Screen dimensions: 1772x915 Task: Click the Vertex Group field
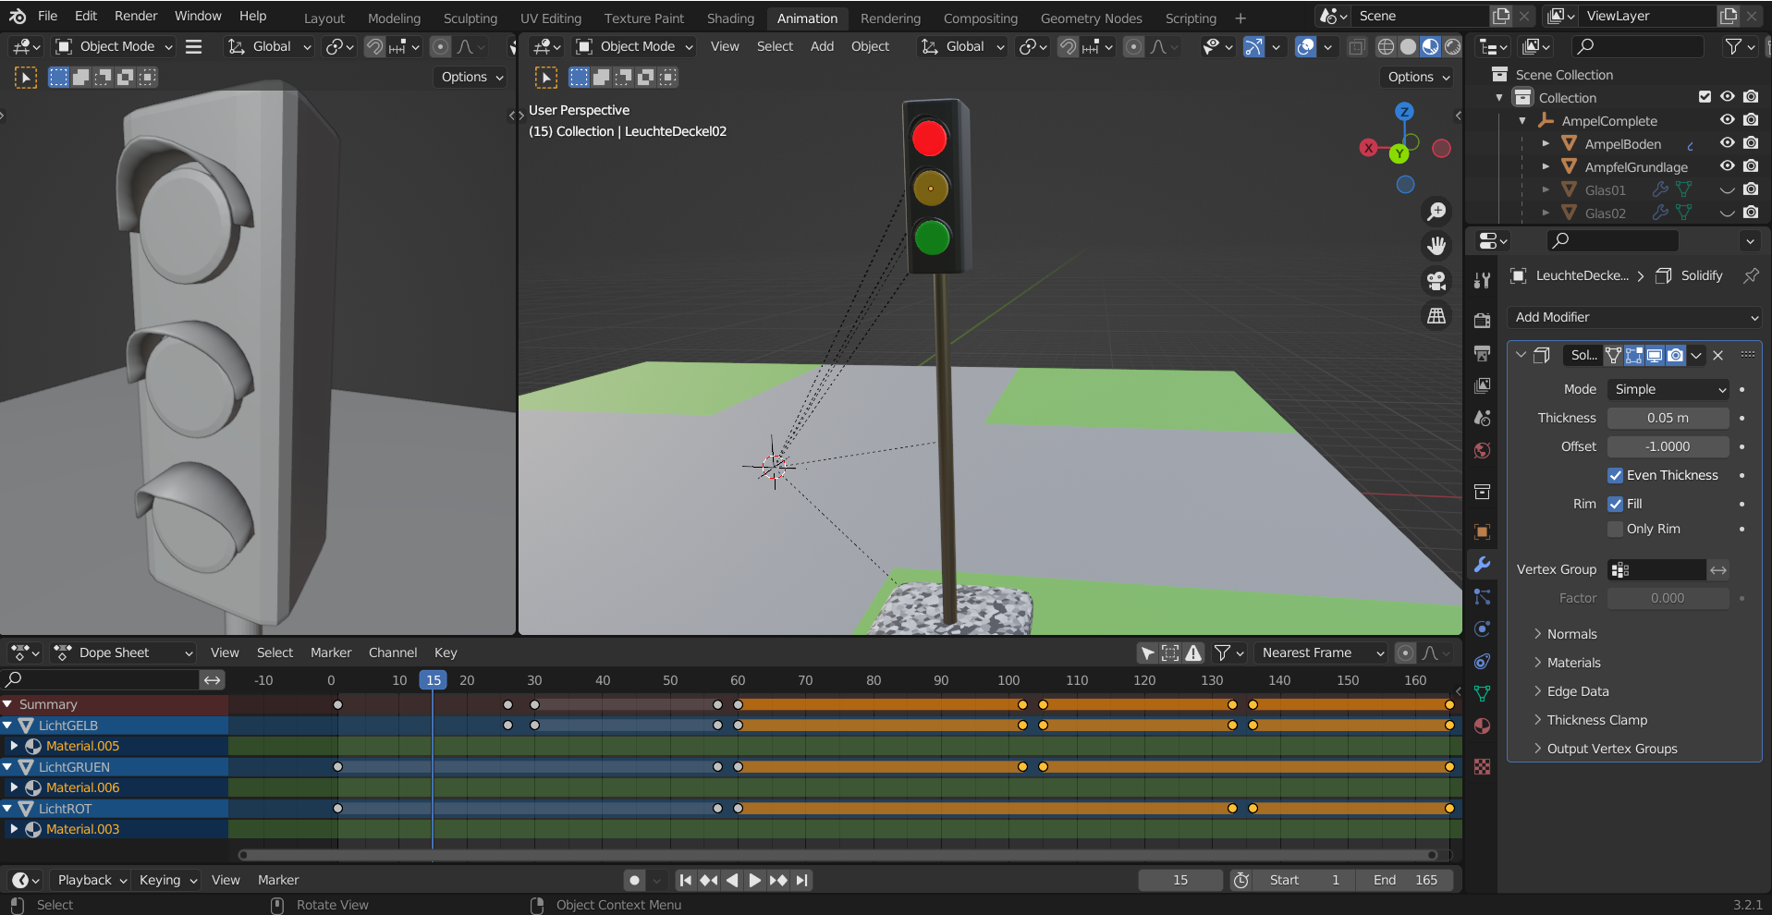1656,569
